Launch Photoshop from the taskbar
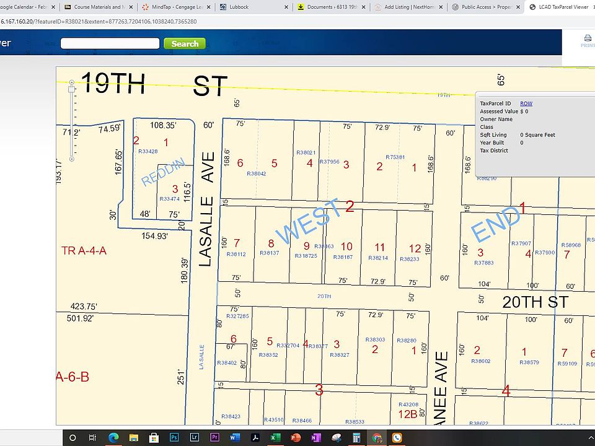Viewport: 595px width, 446px height. [174, 438]
